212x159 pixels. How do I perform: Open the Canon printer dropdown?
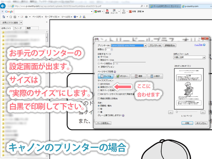[145, 46]
